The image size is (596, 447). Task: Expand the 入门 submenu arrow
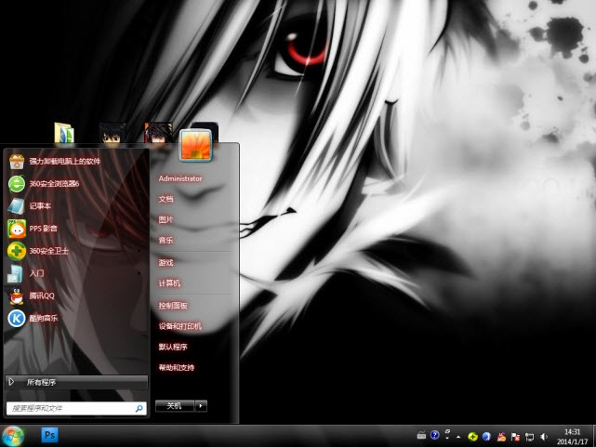pos(139,273)
